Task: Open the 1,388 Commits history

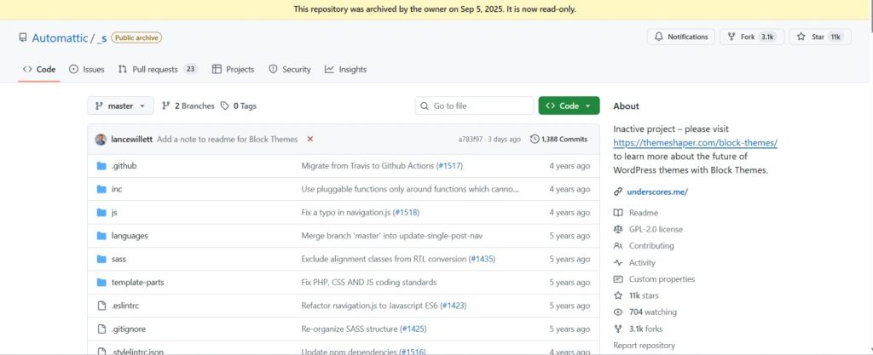Action: (x=559, y=139)
